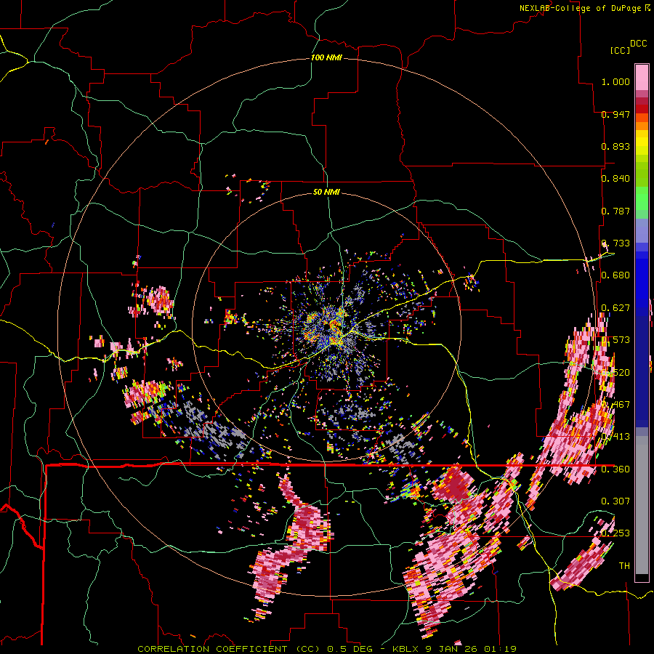Image resolution: width=654 pixels, height=654 pixels.
Task: Click the 50 NMI range ring label
Action: pyautogui.click(x=326, y=192)
